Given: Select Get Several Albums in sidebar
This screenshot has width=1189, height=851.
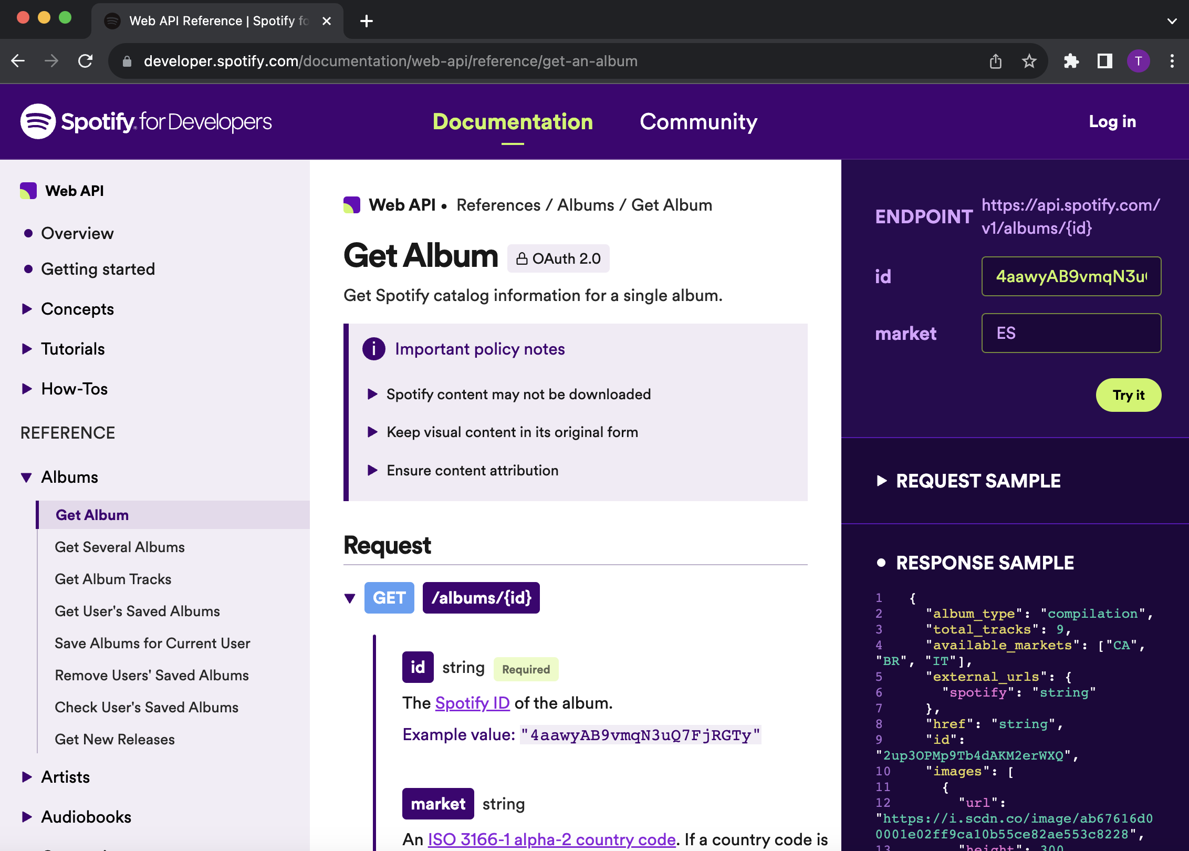Looking at the screenshot, I should pos(120,547).
